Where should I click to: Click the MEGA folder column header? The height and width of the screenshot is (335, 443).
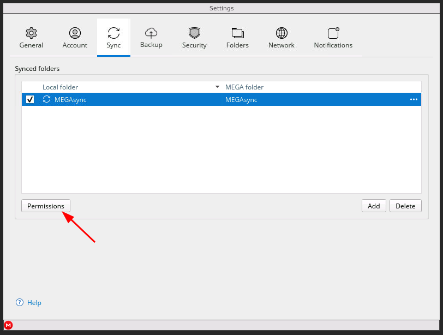tap(244, 87)
